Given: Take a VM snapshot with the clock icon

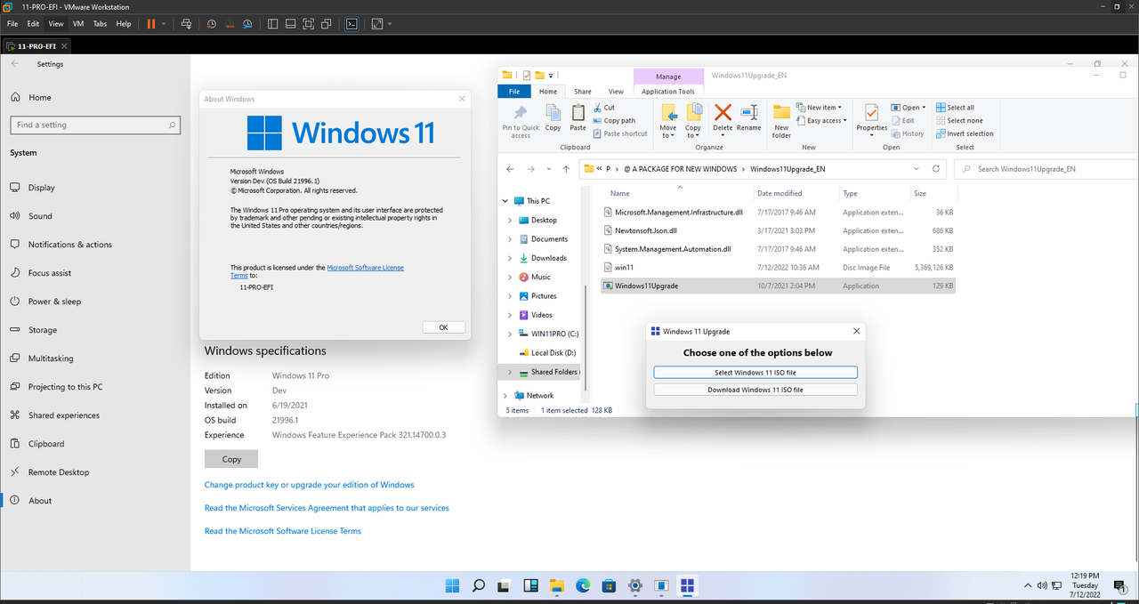Looking at the screenshot, I should [211, 24].
